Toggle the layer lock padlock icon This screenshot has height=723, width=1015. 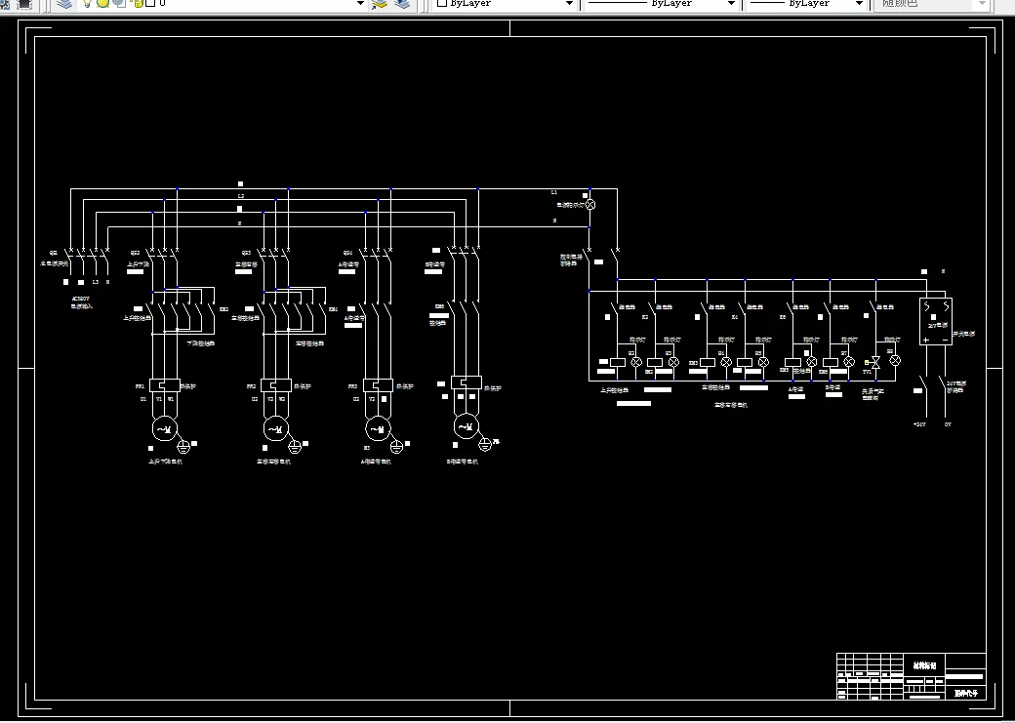coord(138,3)
